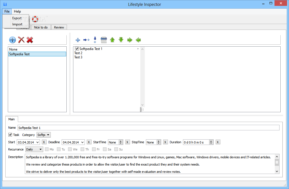Click inside the Description text area
This screenshot has width=289, height=189.
point(150,164)
